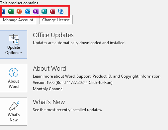Open the About Word dialog button
The image size is (168, 130).
tap(14, 78)
